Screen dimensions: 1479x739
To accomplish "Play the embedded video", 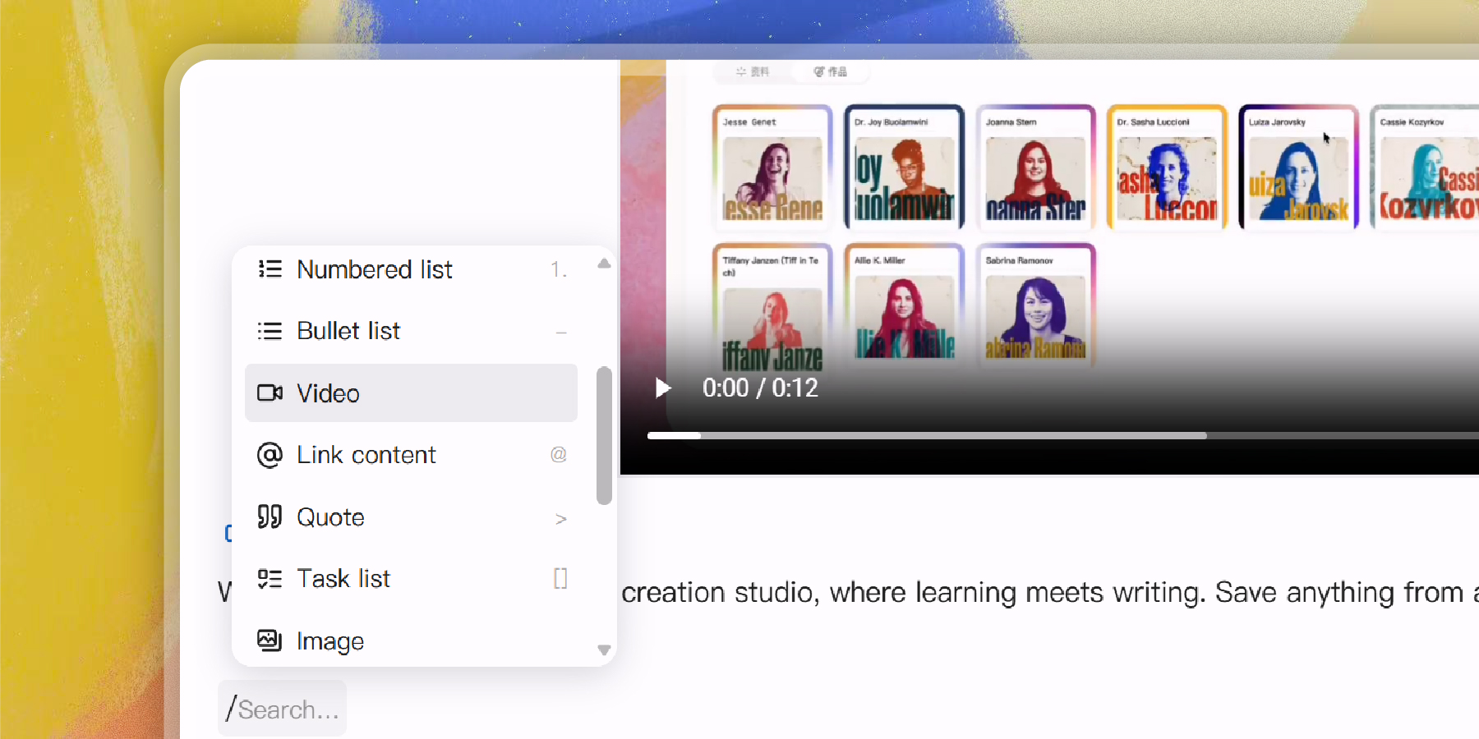I will 662,388.
